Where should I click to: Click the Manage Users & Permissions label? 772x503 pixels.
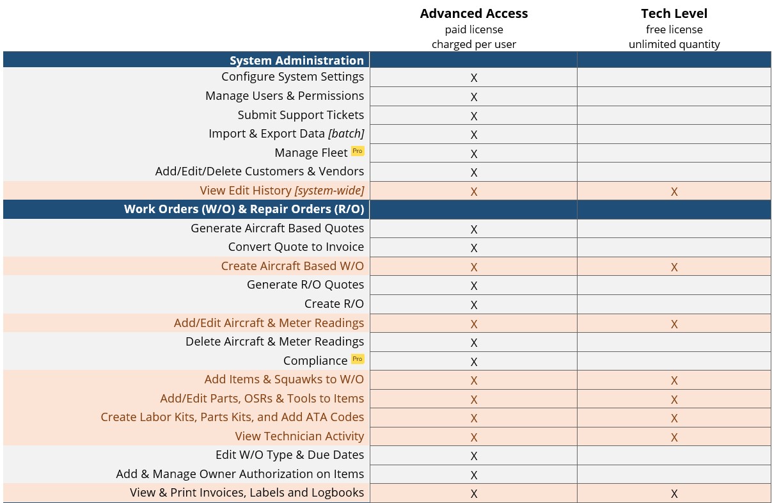(x=285, y=96)
